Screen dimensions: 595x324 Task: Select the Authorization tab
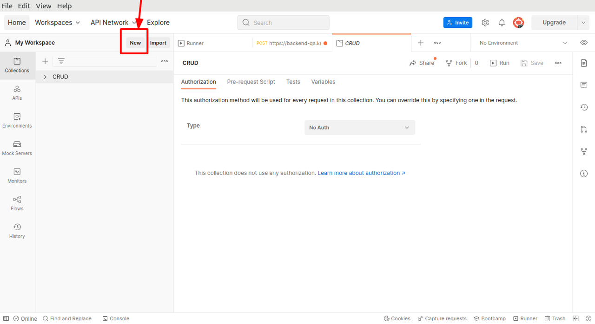tap(198, 82)
